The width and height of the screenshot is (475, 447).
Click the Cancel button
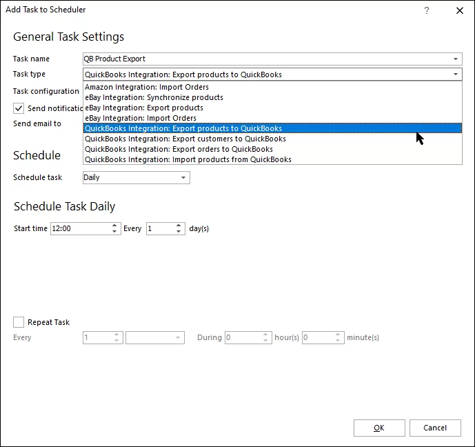(x=434, y=428)
